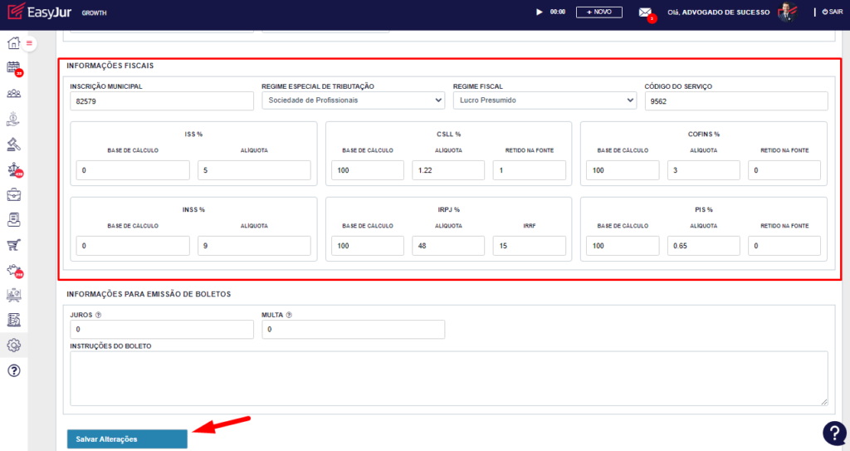850x451 pixels.
Task: Open the shopping cart icon
Action: pyautogui.click(x=13, y=245)
